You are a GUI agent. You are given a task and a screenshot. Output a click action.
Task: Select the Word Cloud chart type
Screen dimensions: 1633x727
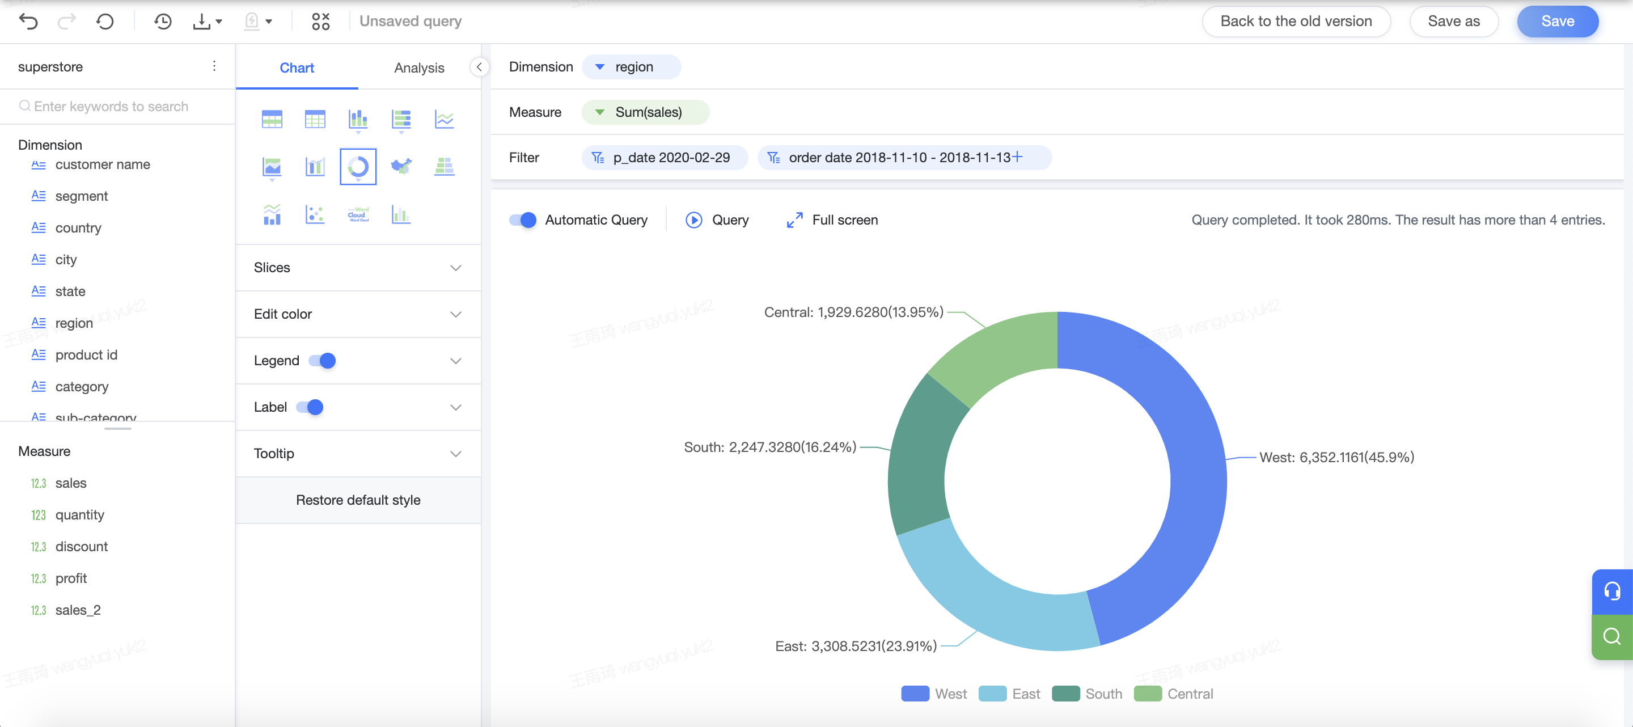click(358, 214)
